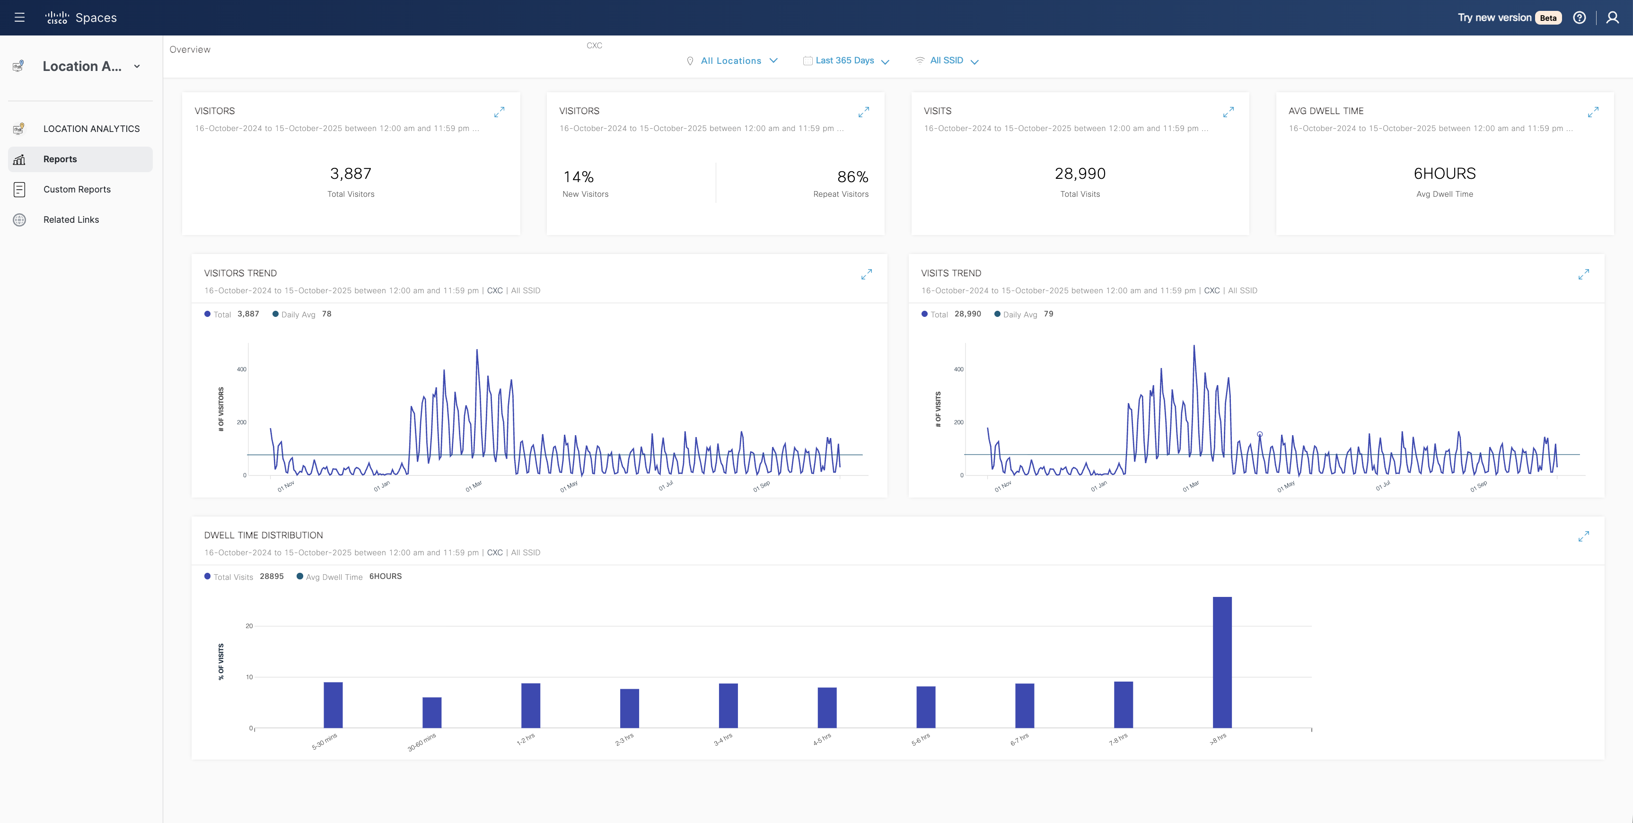Click the help question mark icon
Image resolution: width=1633 pixels, height=823 pixels.
[1579, 18]
